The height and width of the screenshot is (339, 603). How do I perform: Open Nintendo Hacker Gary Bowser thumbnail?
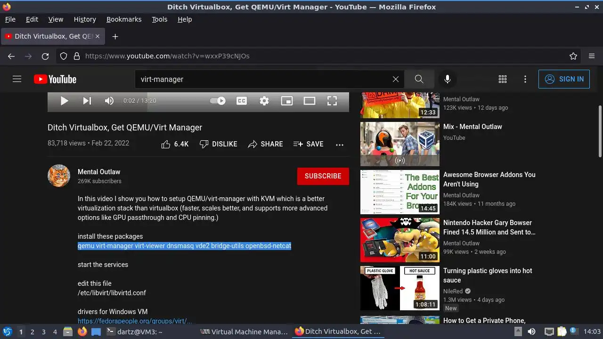tap(400, 240)
